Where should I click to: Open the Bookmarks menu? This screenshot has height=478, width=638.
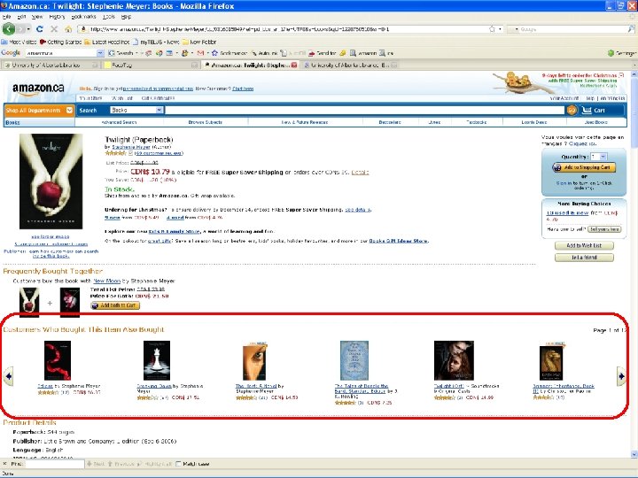pos(84,17)
